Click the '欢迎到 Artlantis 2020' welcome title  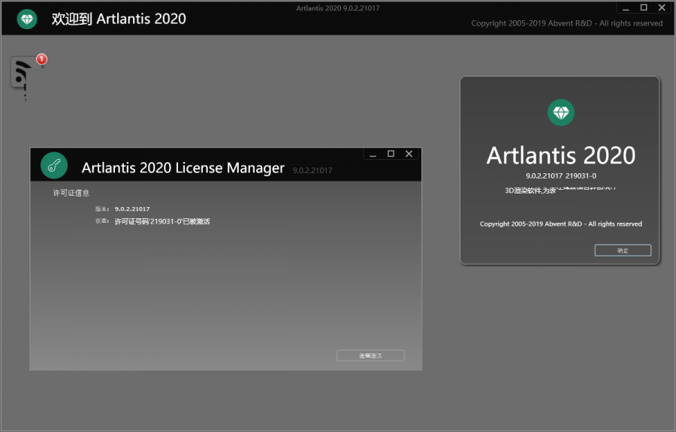(x=119, y=19)
